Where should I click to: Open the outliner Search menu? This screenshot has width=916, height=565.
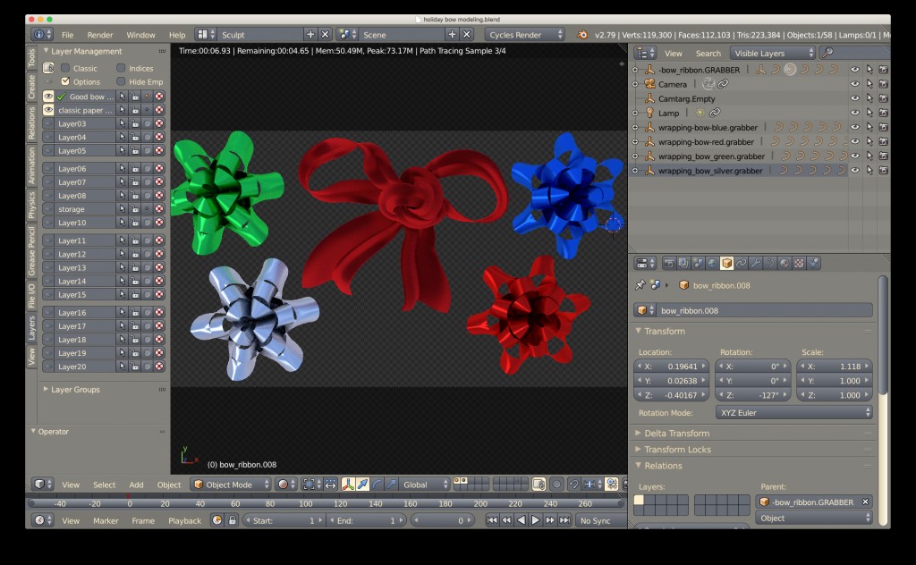pyautogui.click(x=708, y=53)
